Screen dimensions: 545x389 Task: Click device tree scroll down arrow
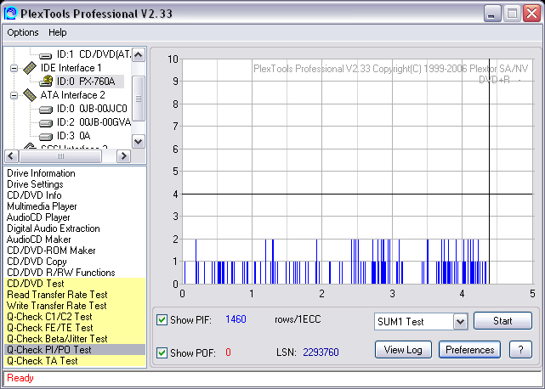[139, 141]
